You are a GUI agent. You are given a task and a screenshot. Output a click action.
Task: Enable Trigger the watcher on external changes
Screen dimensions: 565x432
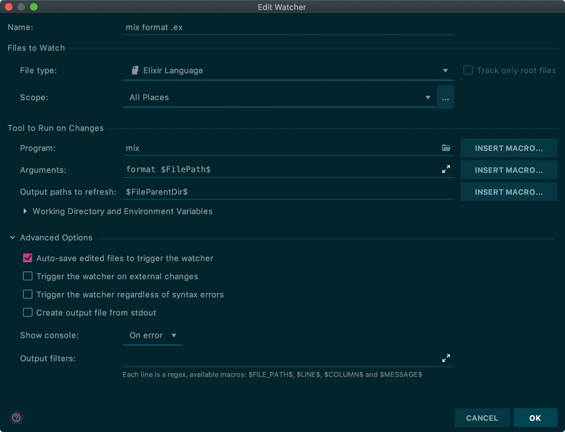[28, 276]
